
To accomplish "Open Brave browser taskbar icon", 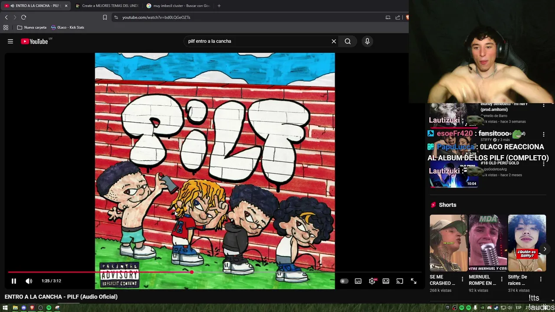I will click(32, 308).
